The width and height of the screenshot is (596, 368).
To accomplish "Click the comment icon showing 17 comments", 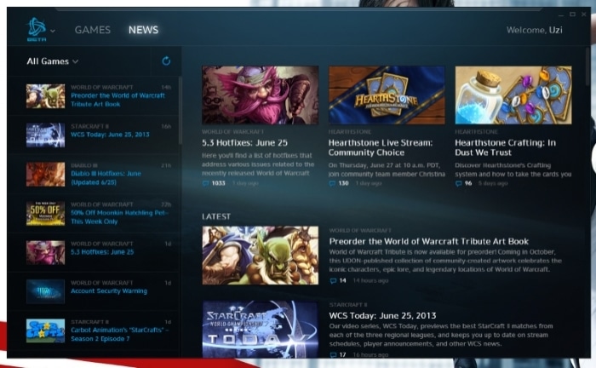I will [x=334, y=354].
